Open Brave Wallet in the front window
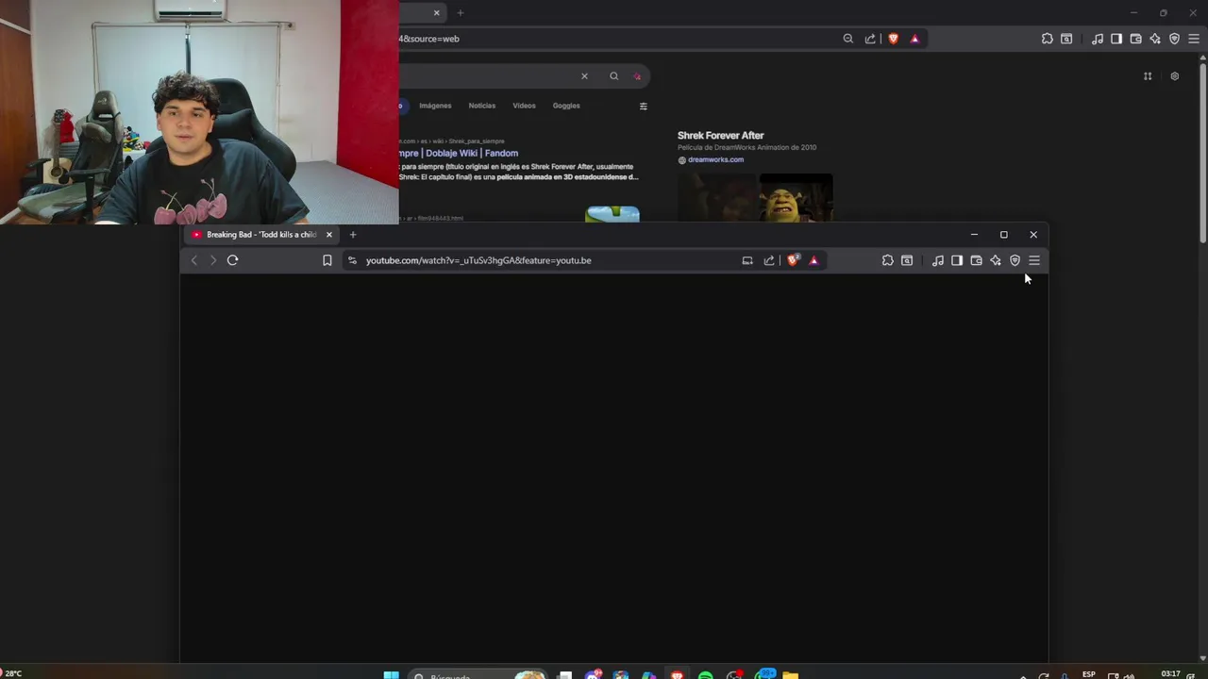Viewport: 1208px width, 679px height. [x=976, y=260]
